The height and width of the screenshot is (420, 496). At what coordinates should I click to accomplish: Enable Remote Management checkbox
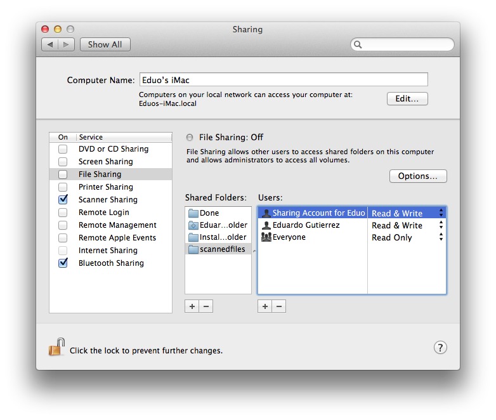[63, 225]
